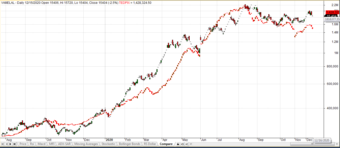Open the Bollinger Bonds tab
Screen dimensions: 340x148
[129, 144]
